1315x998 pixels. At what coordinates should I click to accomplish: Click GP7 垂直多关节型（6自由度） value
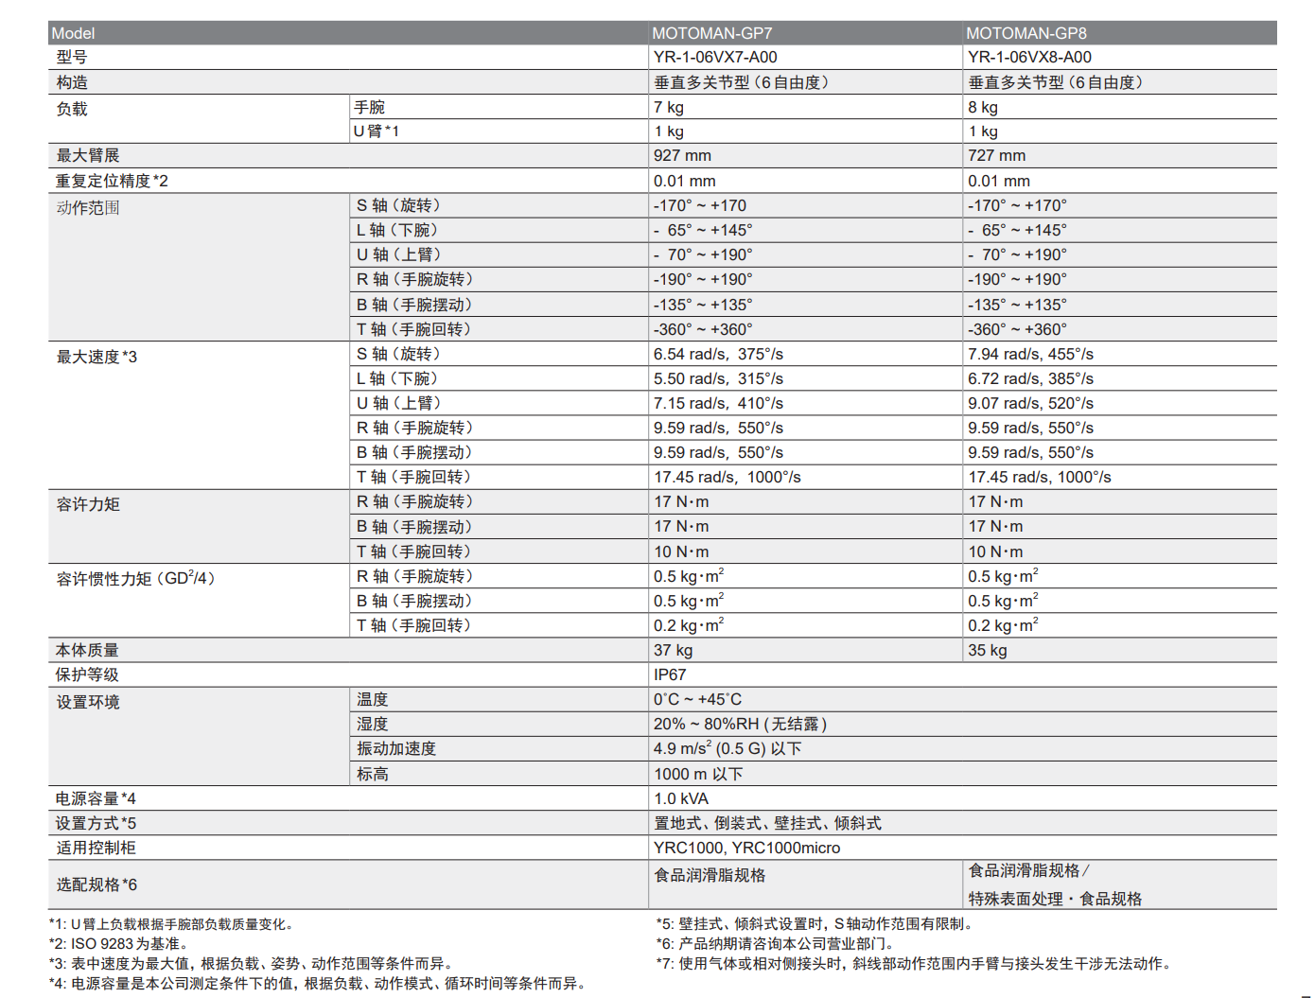pos(742,82)
